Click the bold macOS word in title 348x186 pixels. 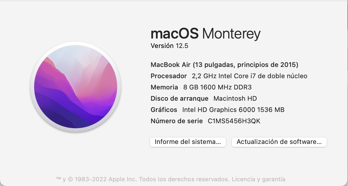pos(174,34)
